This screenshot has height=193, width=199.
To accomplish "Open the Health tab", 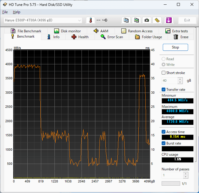I will (80, 37).
